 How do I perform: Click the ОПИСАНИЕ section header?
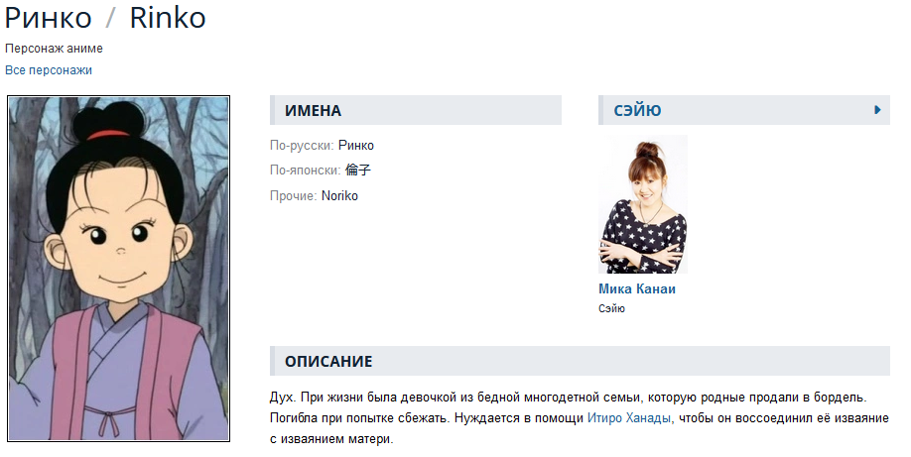[x=580, y=361]
